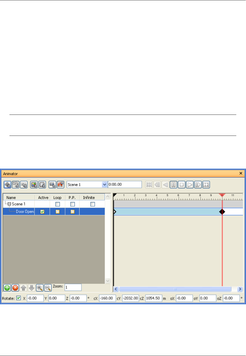Toggle the snapping magnet icon

click(x=61, y=185)
